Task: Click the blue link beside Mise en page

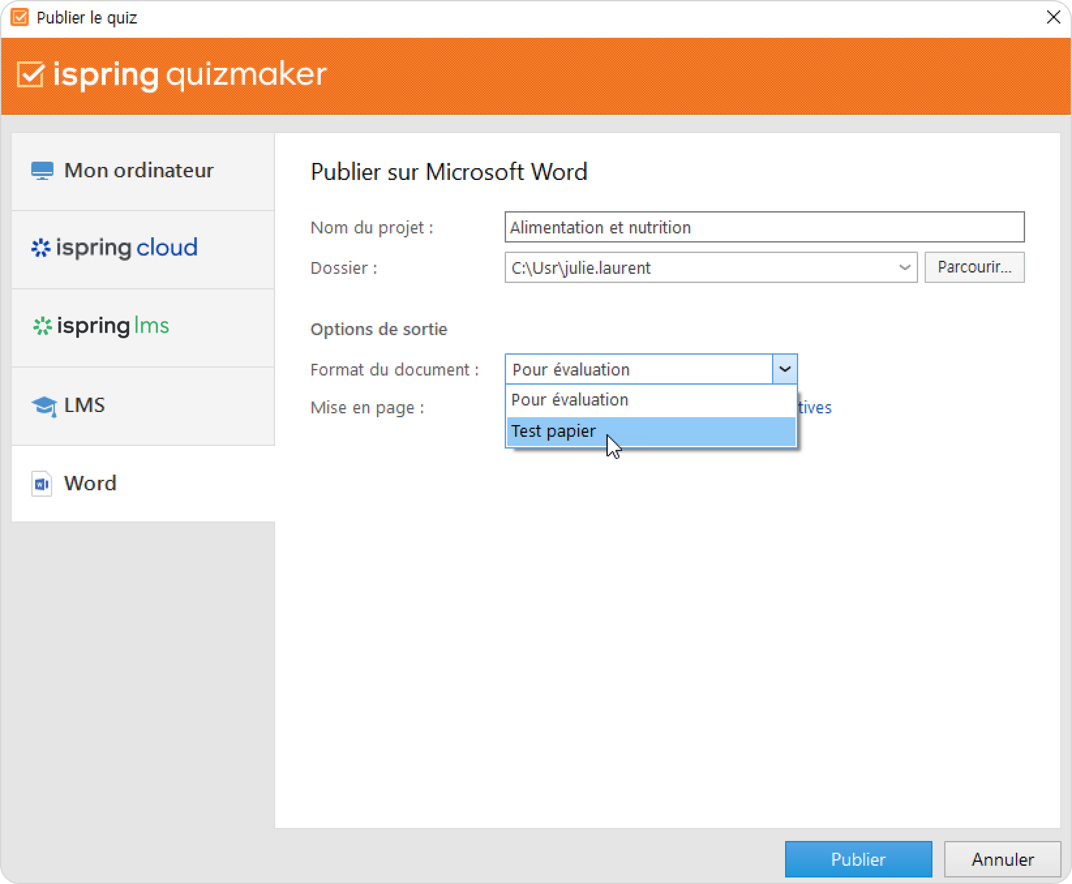Action: (814, 407)
